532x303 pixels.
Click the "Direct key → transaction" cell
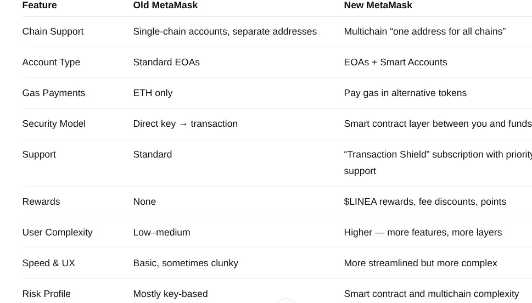(185, 124)
